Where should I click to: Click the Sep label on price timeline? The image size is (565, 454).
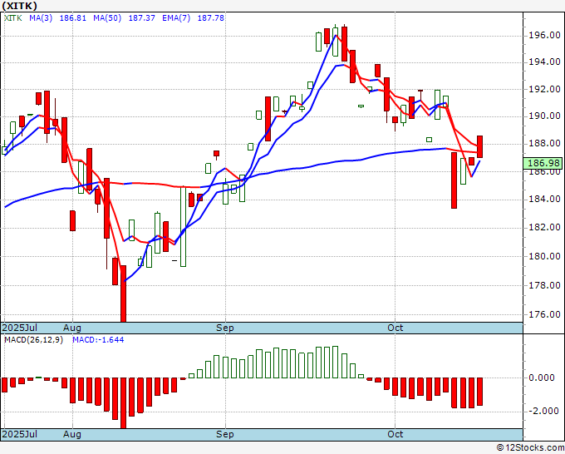pyautogui.click(x=225, y=328)
